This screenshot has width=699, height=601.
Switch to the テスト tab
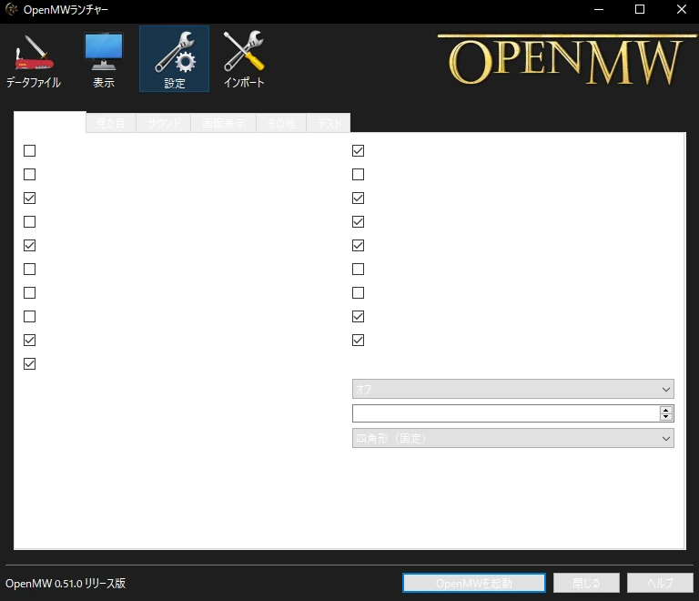click(329, 123)
